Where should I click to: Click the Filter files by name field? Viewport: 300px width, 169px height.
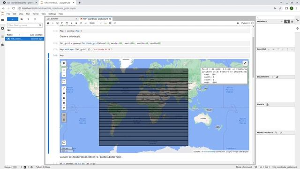[24, 25]
